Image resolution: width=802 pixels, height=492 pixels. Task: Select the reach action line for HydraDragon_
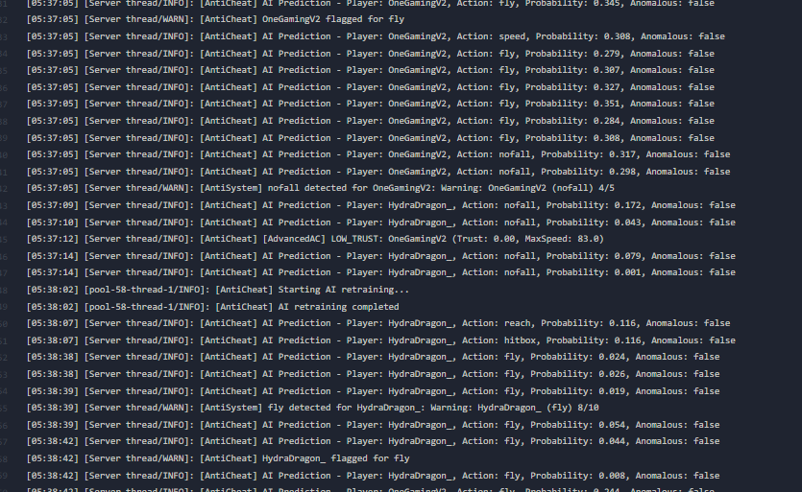378,323
